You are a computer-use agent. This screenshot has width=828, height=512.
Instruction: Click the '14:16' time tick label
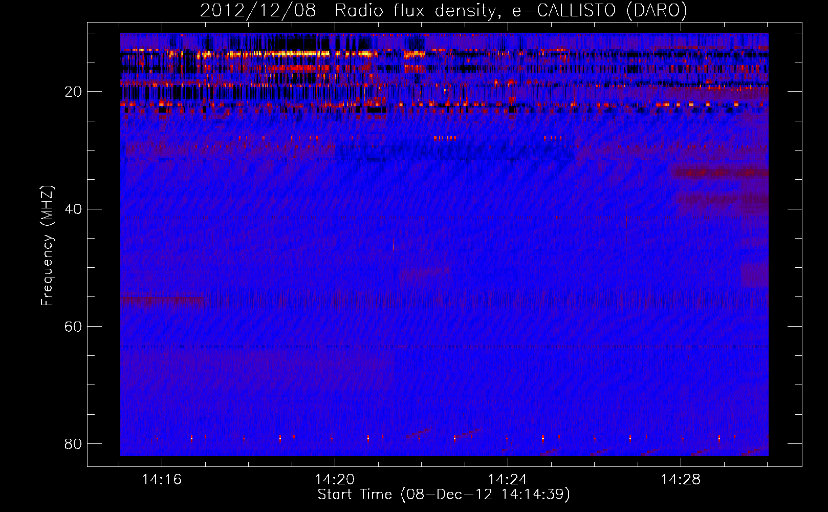tap(162, 480)
